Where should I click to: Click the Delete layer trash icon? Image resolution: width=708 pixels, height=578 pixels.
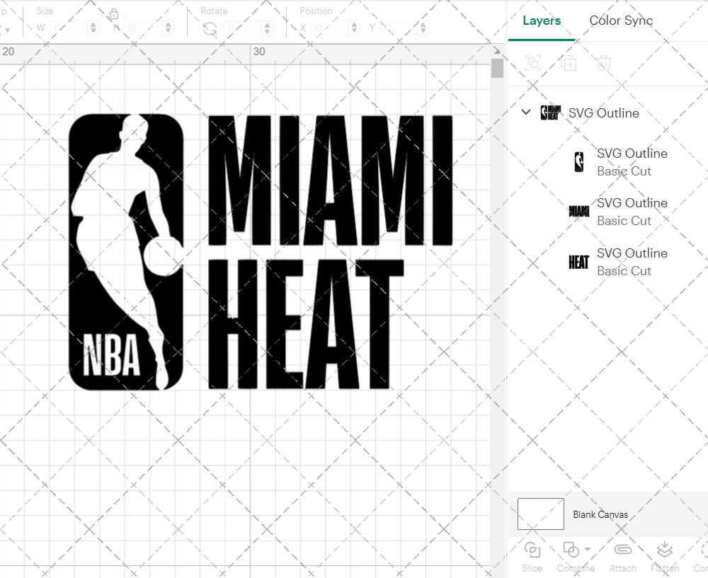click(604, 63)
